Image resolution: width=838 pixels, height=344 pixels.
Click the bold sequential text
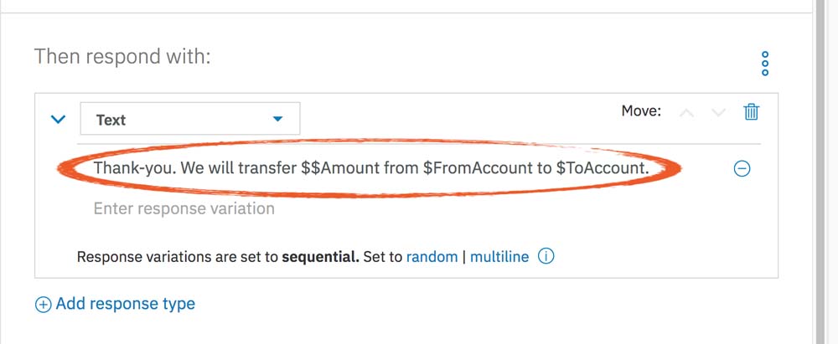320,257
